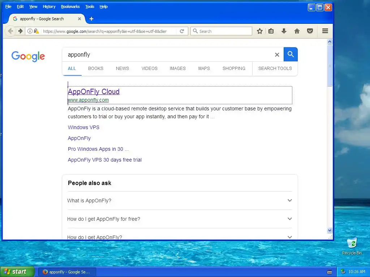Go back with the browser back arrow
Image resolution: width=370 pixels, height=277 pixels.
point(10,31)
